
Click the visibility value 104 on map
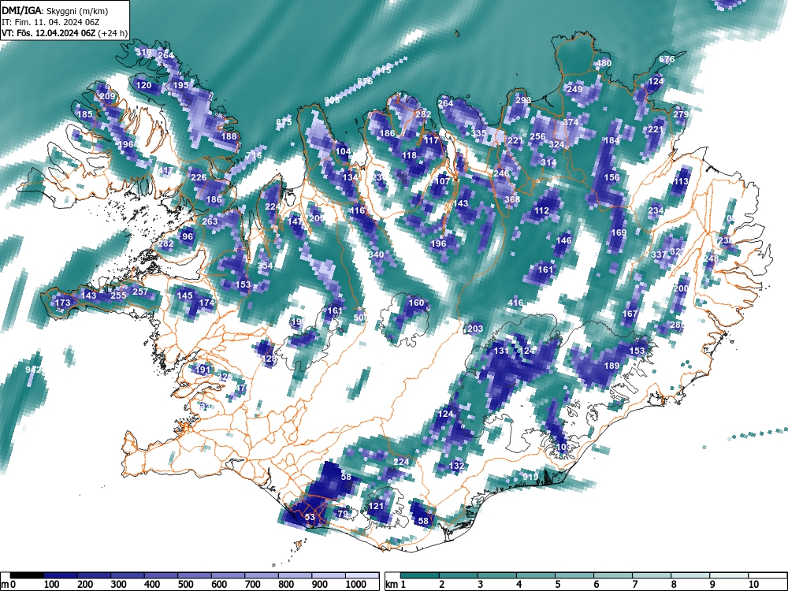pos(344,151)
